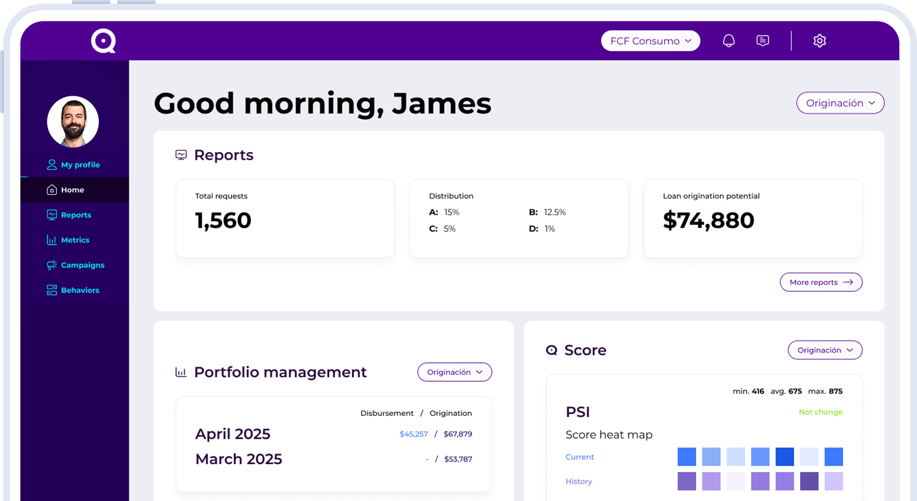Select last Current heat map square

point(834,456)
